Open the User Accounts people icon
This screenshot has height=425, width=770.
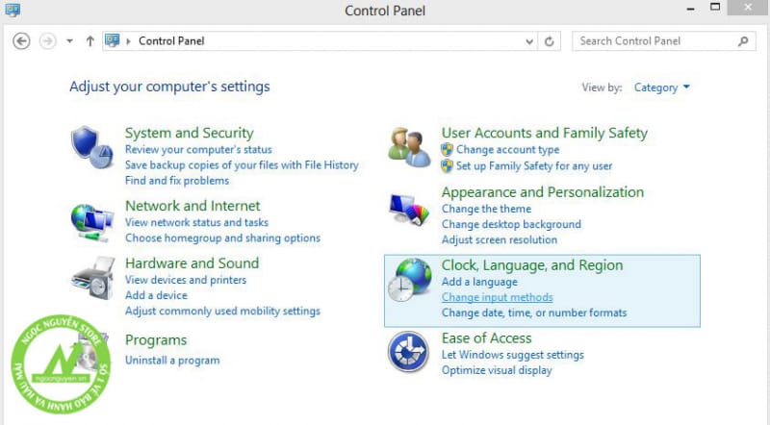click(409, 148)
